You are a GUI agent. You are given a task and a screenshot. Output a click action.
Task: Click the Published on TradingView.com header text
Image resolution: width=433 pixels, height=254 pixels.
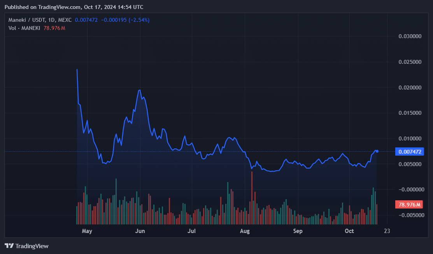74,7
